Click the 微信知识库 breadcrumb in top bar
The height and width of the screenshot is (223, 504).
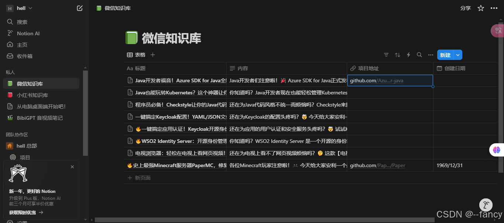(113, 8)
